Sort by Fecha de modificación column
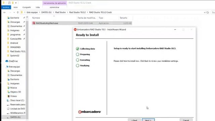215x121 pixels. point(87,18)
